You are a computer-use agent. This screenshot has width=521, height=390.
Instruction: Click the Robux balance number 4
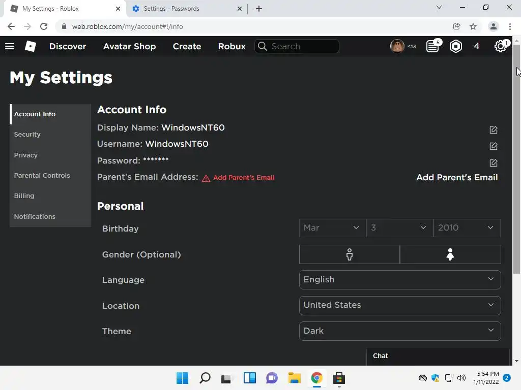pos(476,46)
